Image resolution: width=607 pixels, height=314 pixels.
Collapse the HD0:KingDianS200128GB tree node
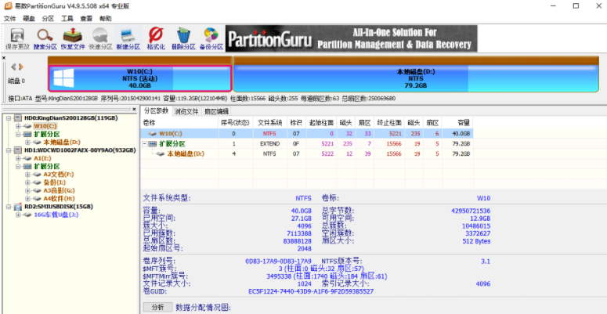pos(9,117)
